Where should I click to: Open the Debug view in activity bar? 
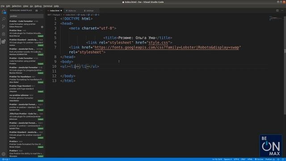click(x=4, y=34)
